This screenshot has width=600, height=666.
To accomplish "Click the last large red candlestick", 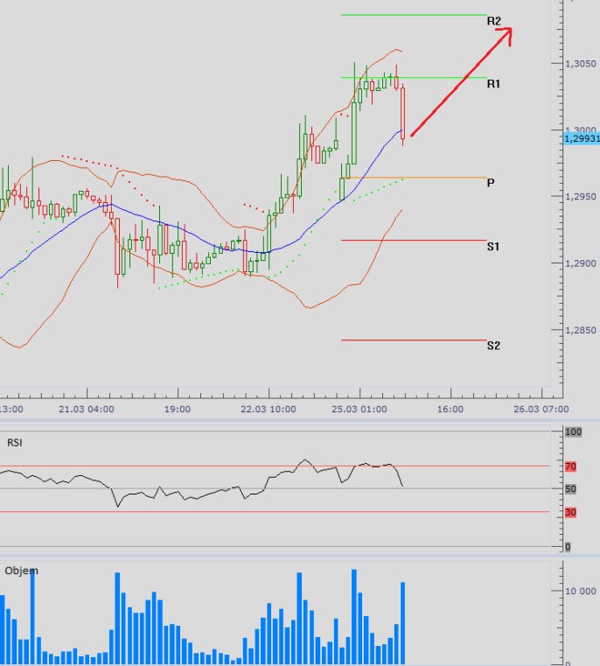I will coord(402,113).
